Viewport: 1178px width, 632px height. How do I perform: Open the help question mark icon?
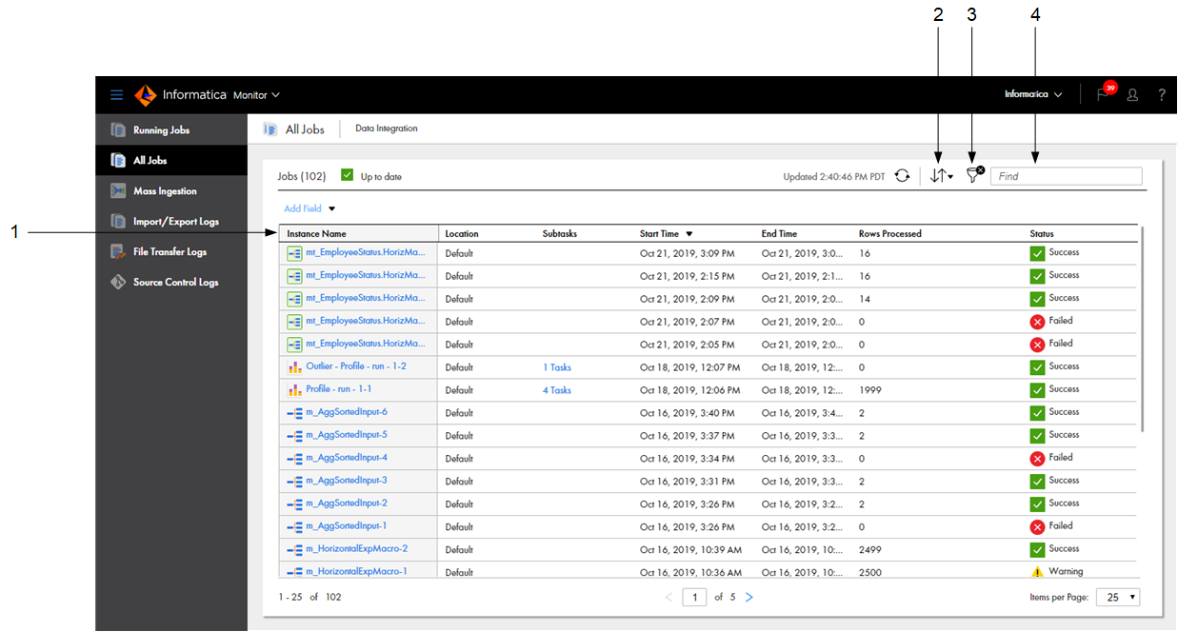pos(1162,95)
